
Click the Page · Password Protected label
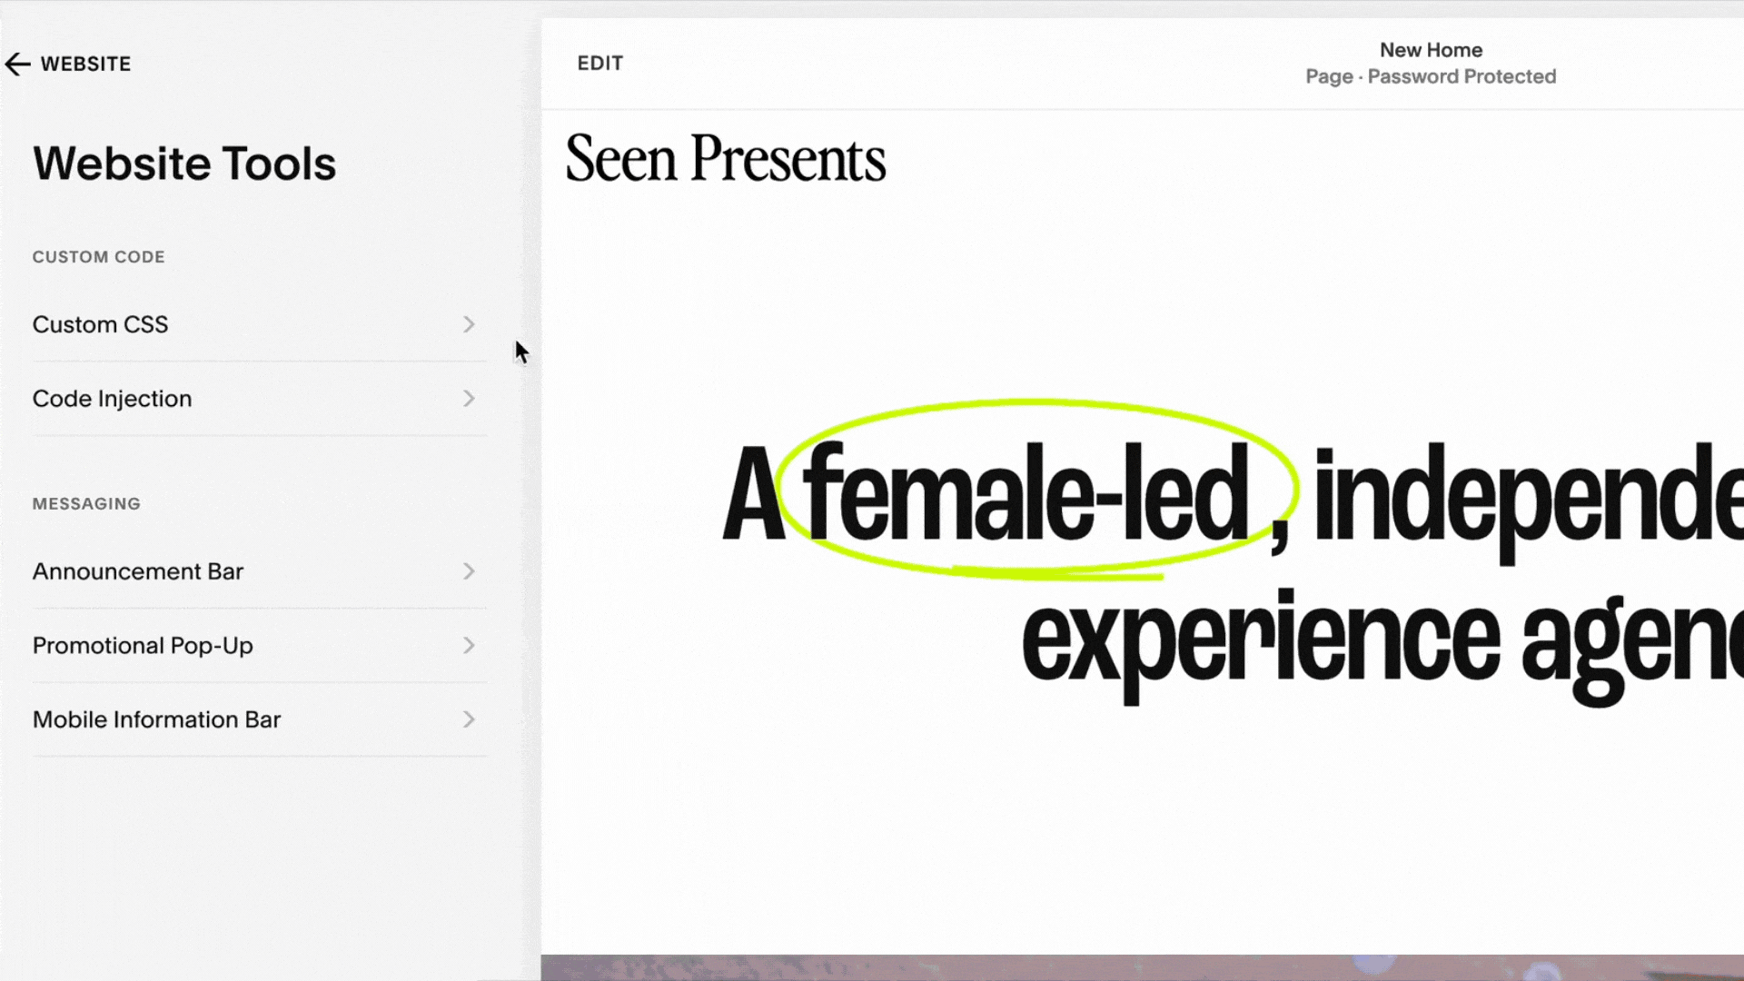(1431, 76)
